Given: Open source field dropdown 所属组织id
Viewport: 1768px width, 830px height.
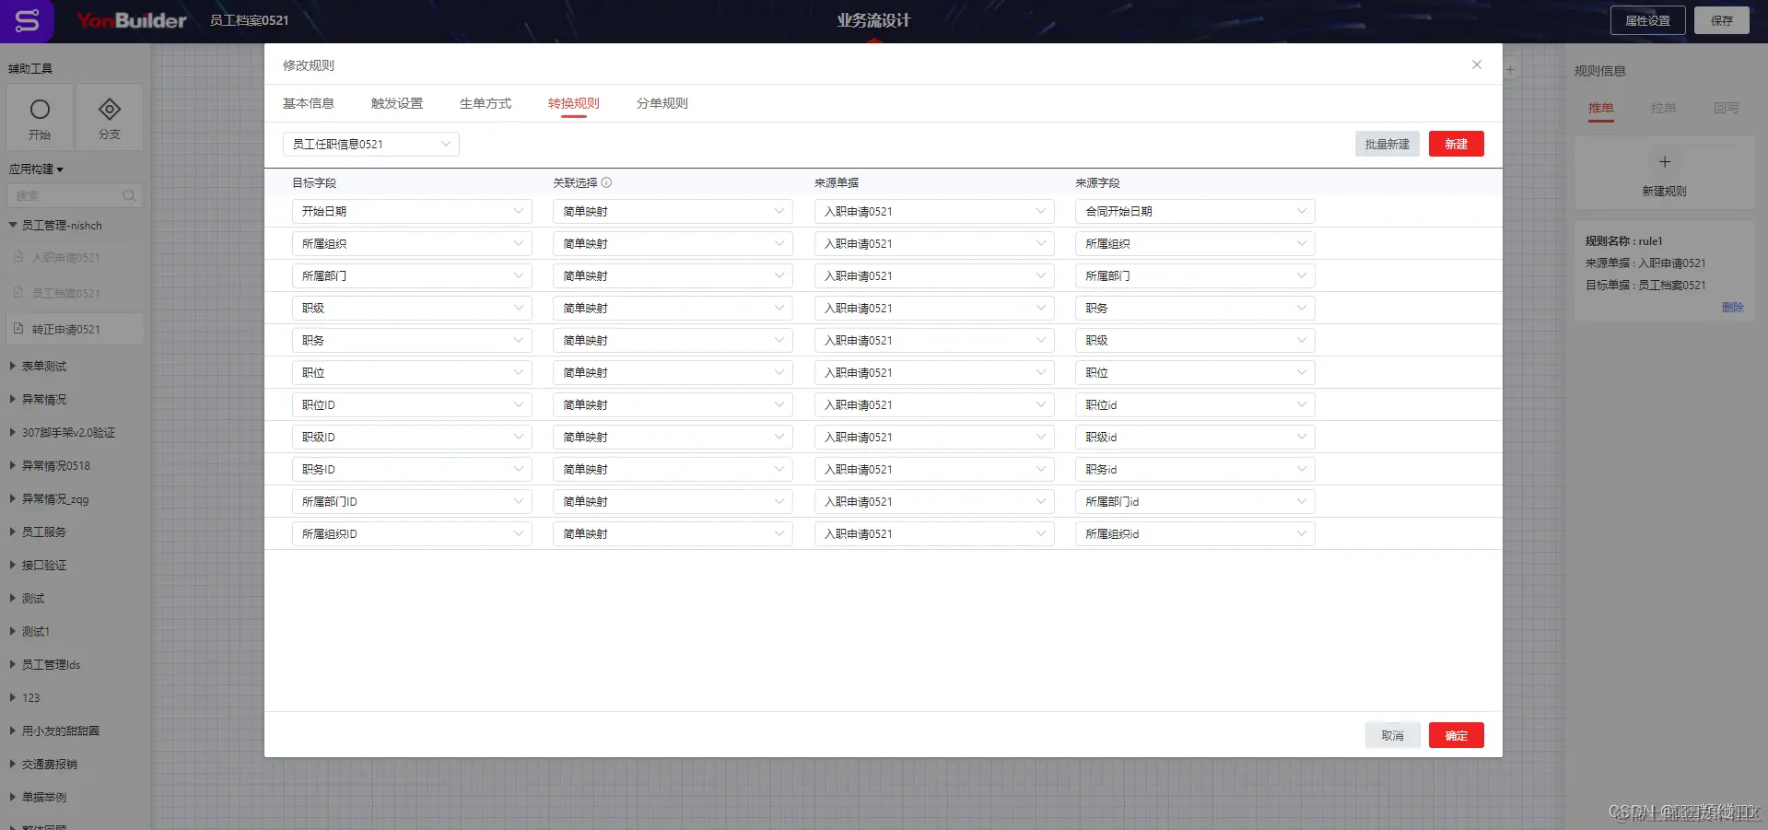Looking at the screenshot, I should point(1194,533).
